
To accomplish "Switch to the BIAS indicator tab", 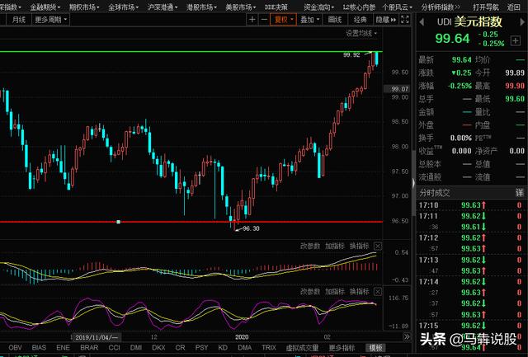I will pyautogui.click(x=39, y=348).
